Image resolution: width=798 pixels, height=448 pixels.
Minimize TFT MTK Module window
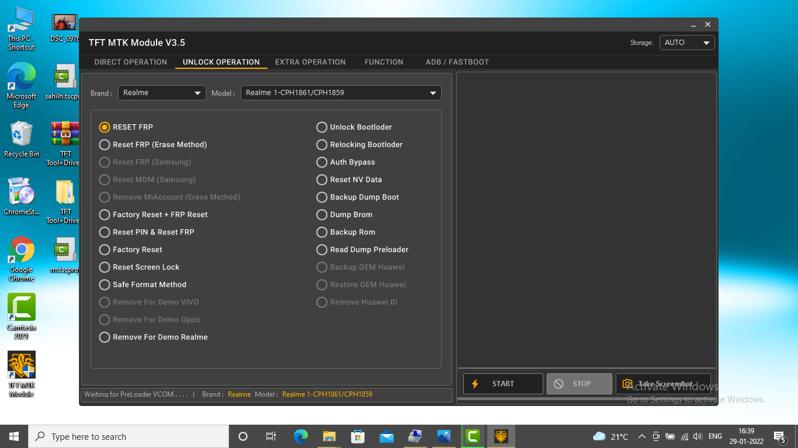tap(693, 25)
